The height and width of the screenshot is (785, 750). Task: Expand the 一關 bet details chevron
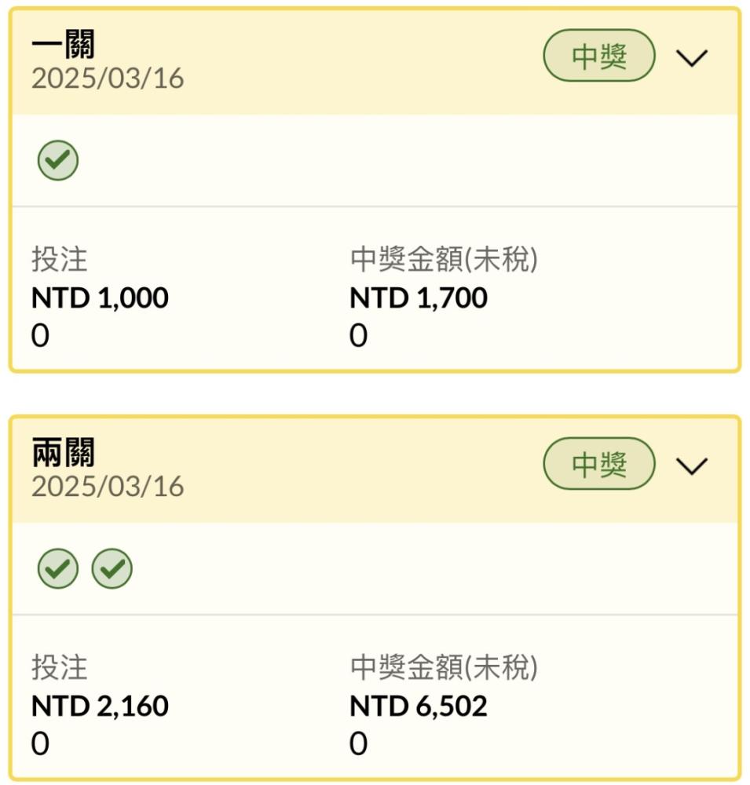point(692,57)
